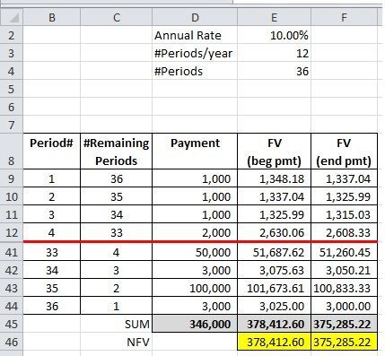Click the Select All corner triangle

pos(12,17)
